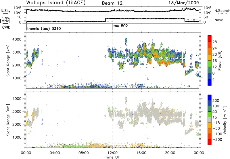This screenshot has width=230, height=159.
Task: Click the '4' tick on Power colorbar
Action: coord(214,80)
